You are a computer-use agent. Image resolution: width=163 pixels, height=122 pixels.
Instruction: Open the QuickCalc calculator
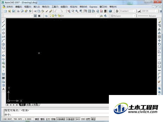click(x=105, y=11)
